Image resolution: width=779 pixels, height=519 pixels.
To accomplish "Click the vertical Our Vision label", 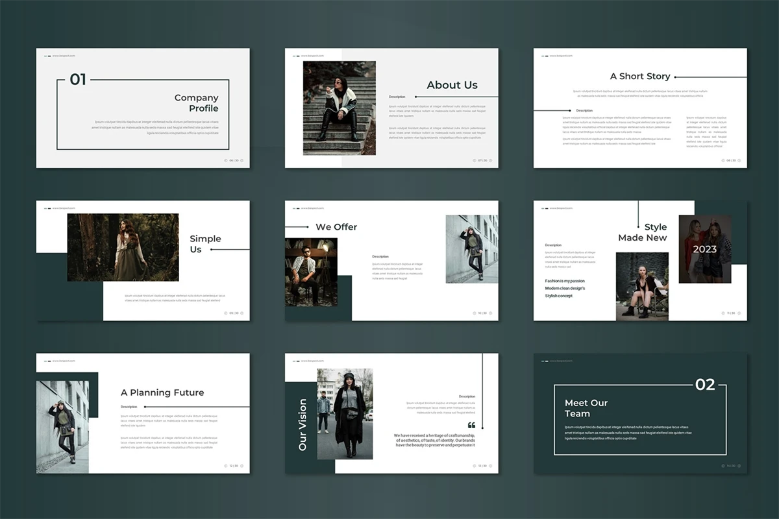I will 303,425.
